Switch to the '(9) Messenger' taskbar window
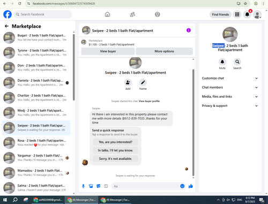 point(115,200)
